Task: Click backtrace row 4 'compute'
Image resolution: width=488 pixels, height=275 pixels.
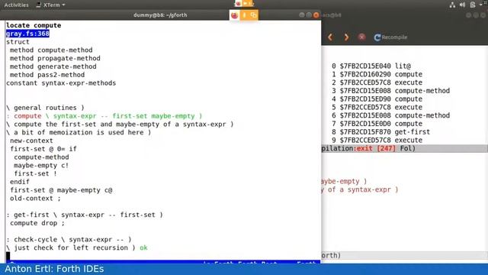Action: 377,99
